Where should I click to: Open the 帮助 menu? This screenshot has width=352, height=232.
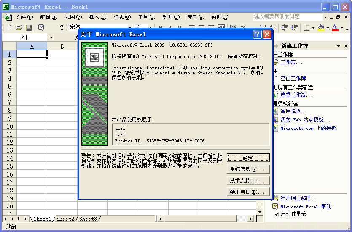pos(220,17)
